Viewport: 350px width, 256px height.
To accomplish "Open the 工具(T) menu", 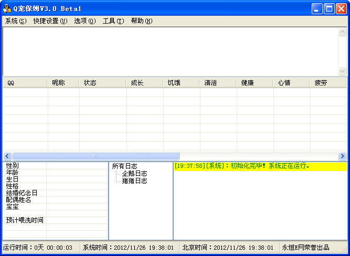I will (x=113, y=21).
